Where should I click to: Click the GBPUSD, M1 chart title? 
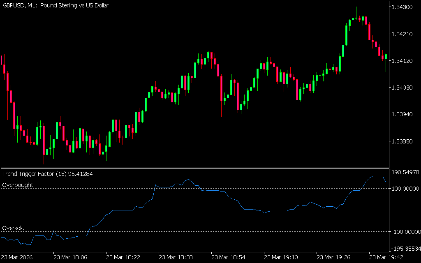[56, 6]
